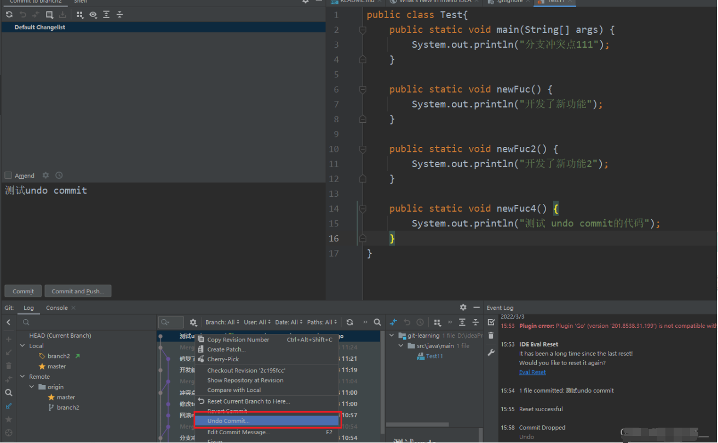The width and height of the screenshot is (718, 443).
Task: Click the refresh icon in Git log toolbar
Action: [349, 322]
